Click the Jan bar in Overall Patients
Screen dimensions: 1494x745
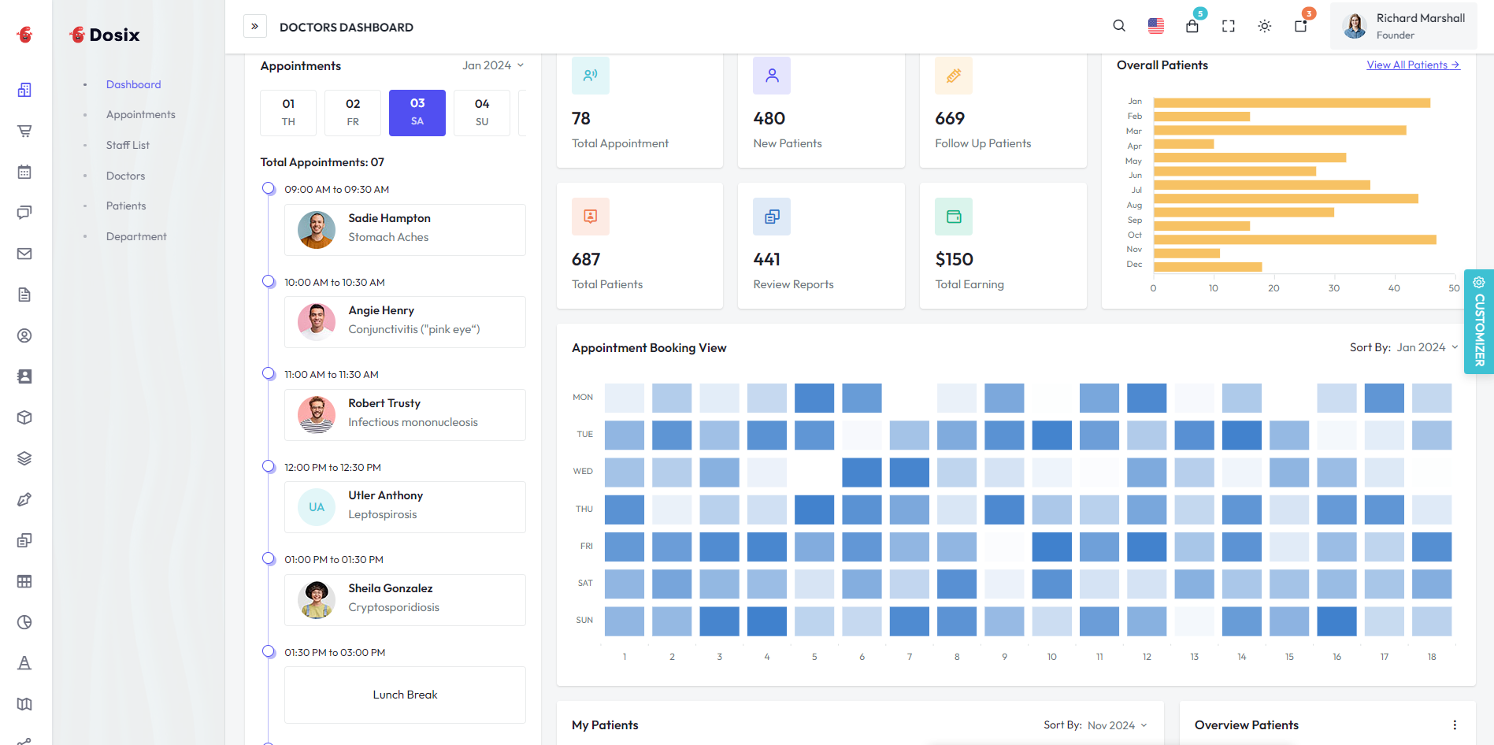(x=1292, y=102)
